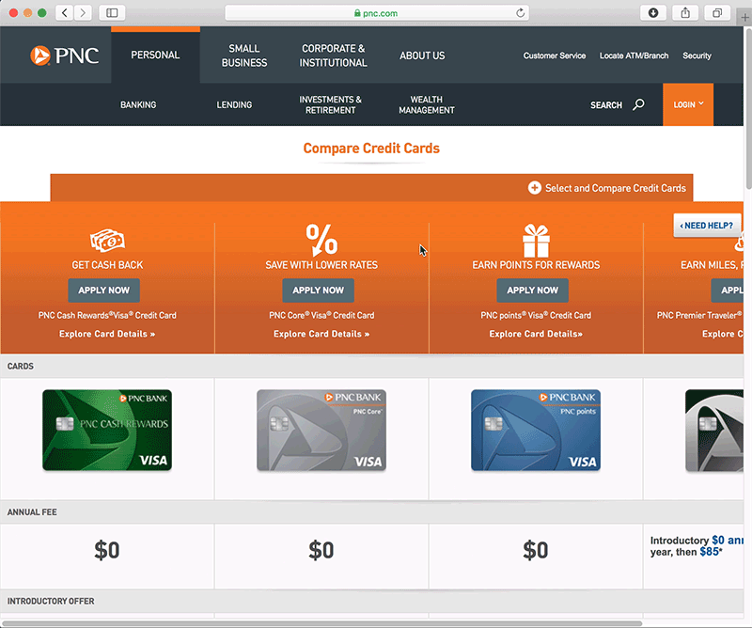Click EARN POINTS FOR REWARDS heading

pos(536,265)
